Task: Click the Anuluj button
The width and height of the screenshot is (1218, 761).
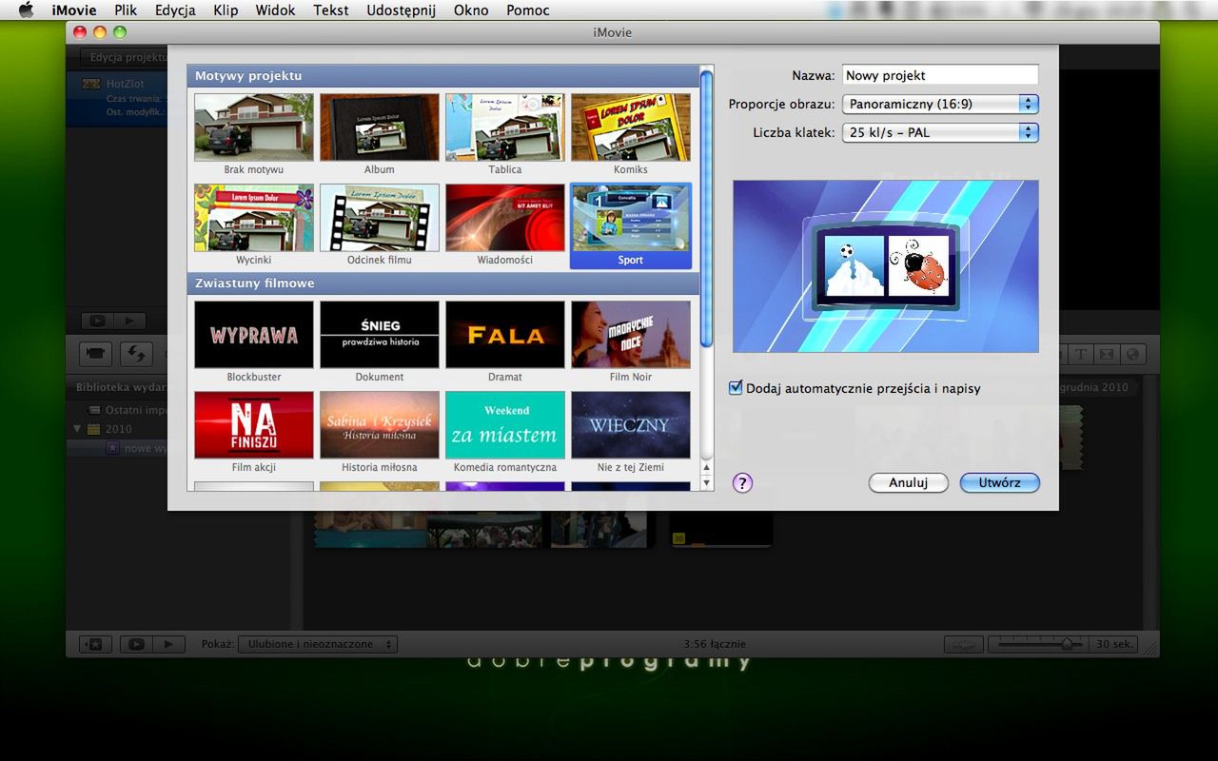Action: (908, 482)
